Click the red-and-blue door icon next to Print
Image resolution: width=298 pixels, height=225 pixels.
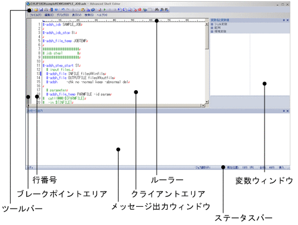pos(51,9)
